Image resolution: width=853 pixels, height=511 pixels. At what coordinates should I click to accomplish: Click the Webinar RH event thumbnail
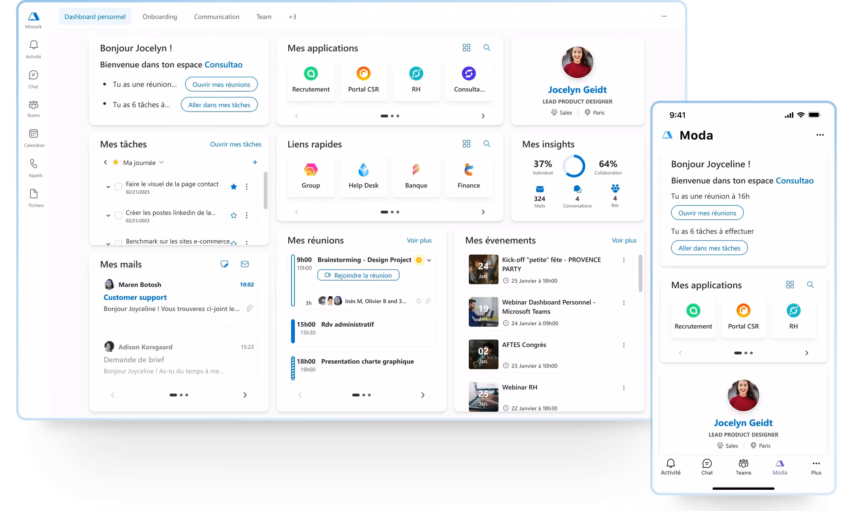(x=483, y=397)
